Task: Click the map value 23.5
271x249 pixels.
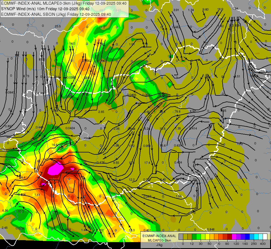Action: coord(58,26)
